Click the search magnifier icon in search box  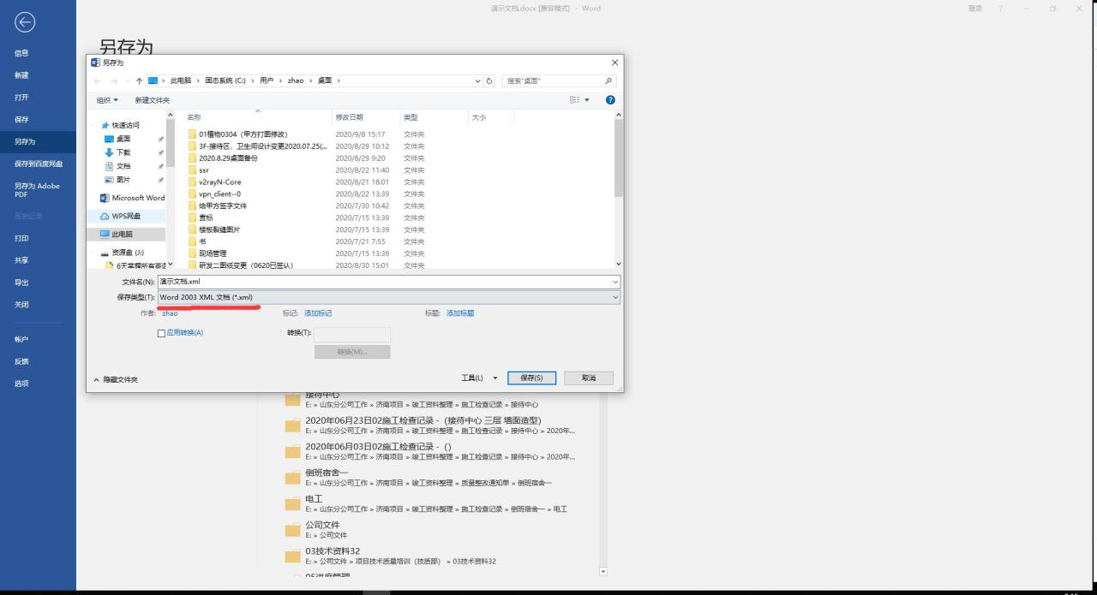pyautogui.click(x=608, y=80)
